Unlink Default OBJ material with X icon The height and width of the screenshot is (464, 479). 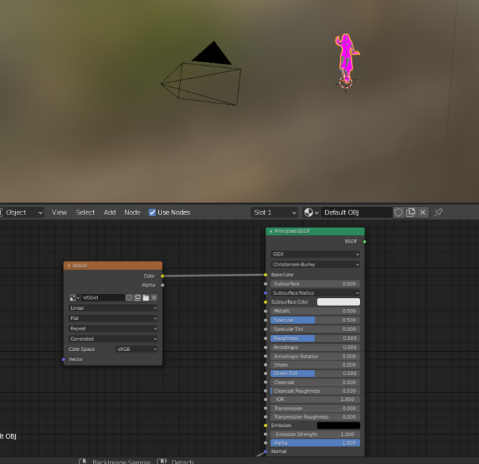click(x=423, y=212)
